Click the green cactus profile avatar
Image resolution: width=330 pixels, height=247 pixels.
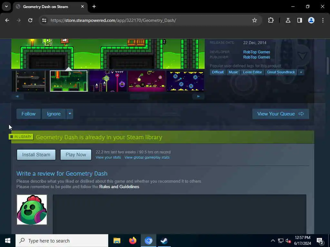[x=32, y=210]
